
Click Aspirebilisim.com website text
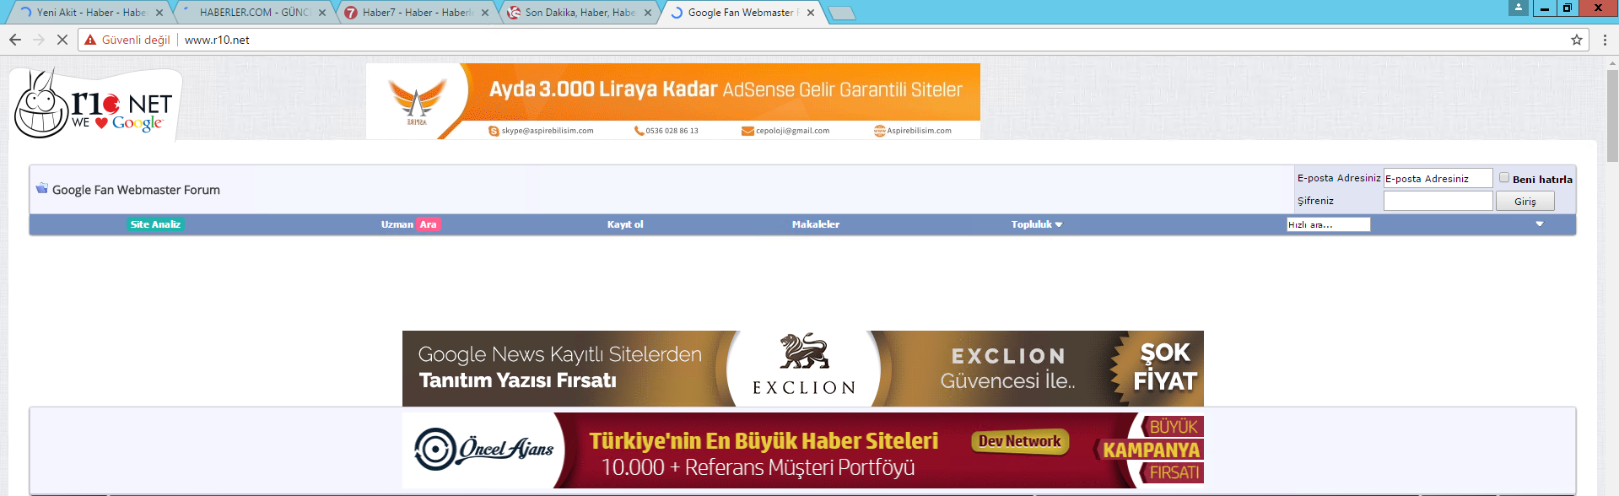pos(919,131)
